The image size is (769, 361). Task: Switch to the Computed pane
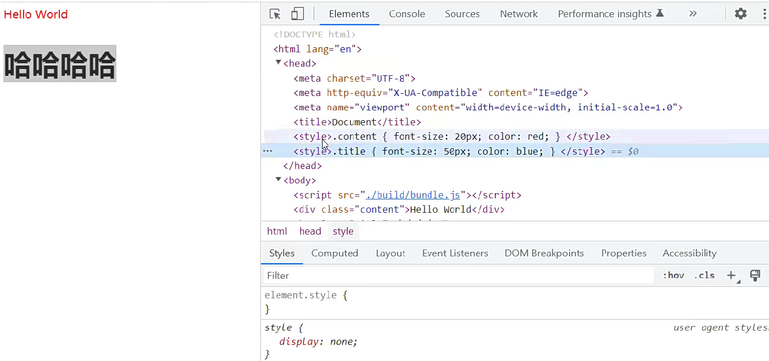tap(335, 253)
